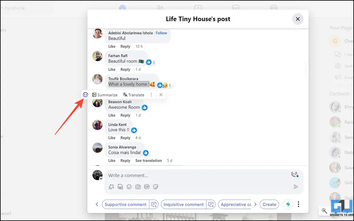Open Toufik Boulkerara's profile name
354x221 pixels.
pos(123,79)
